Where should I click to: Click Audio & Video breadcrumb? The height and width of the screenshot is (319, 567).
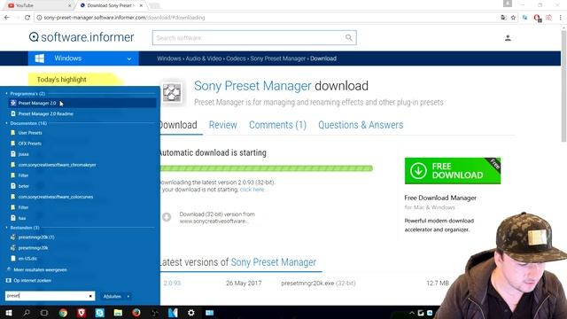pos(203,58)
